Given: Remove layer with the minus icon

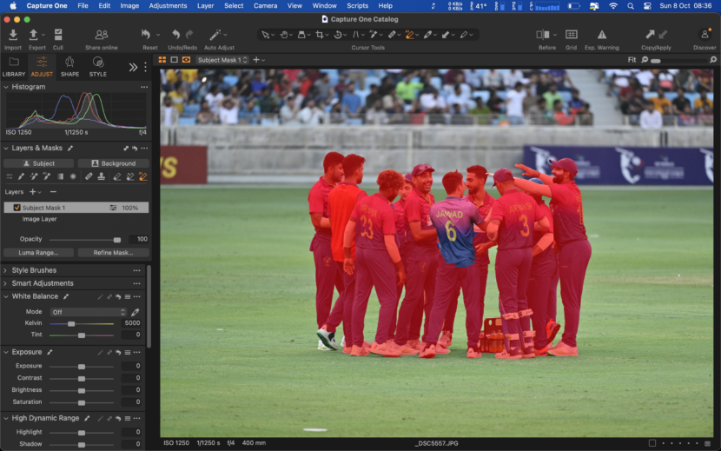Looking at the screenshot, I should pyautogui.click(x=53, y=192).
